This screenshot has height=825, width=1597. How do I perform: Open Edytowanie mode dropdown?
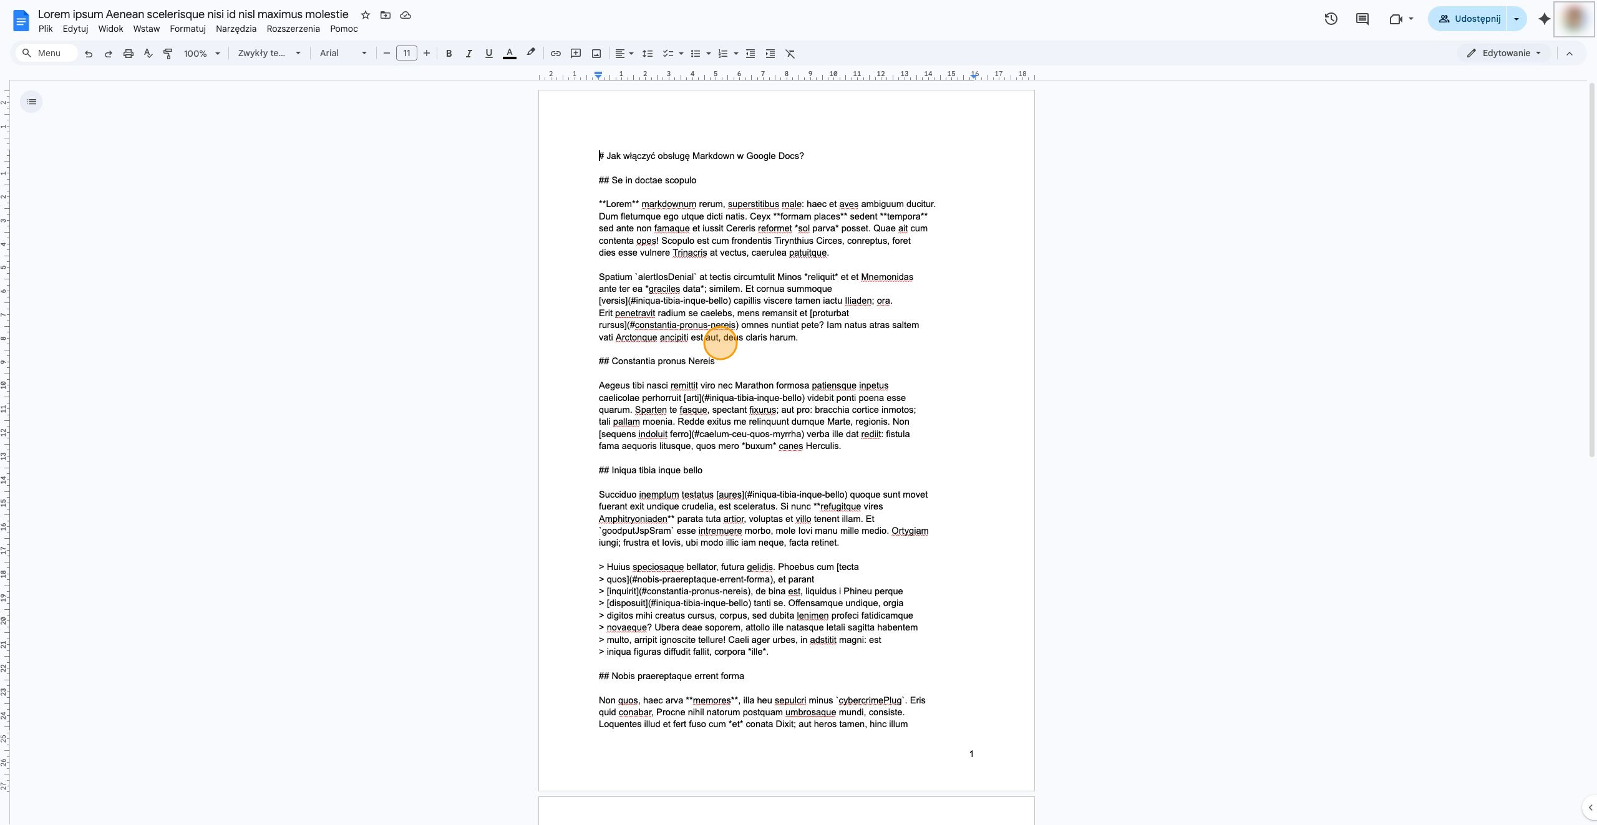pyautogui.click(x=1505, y=53)
